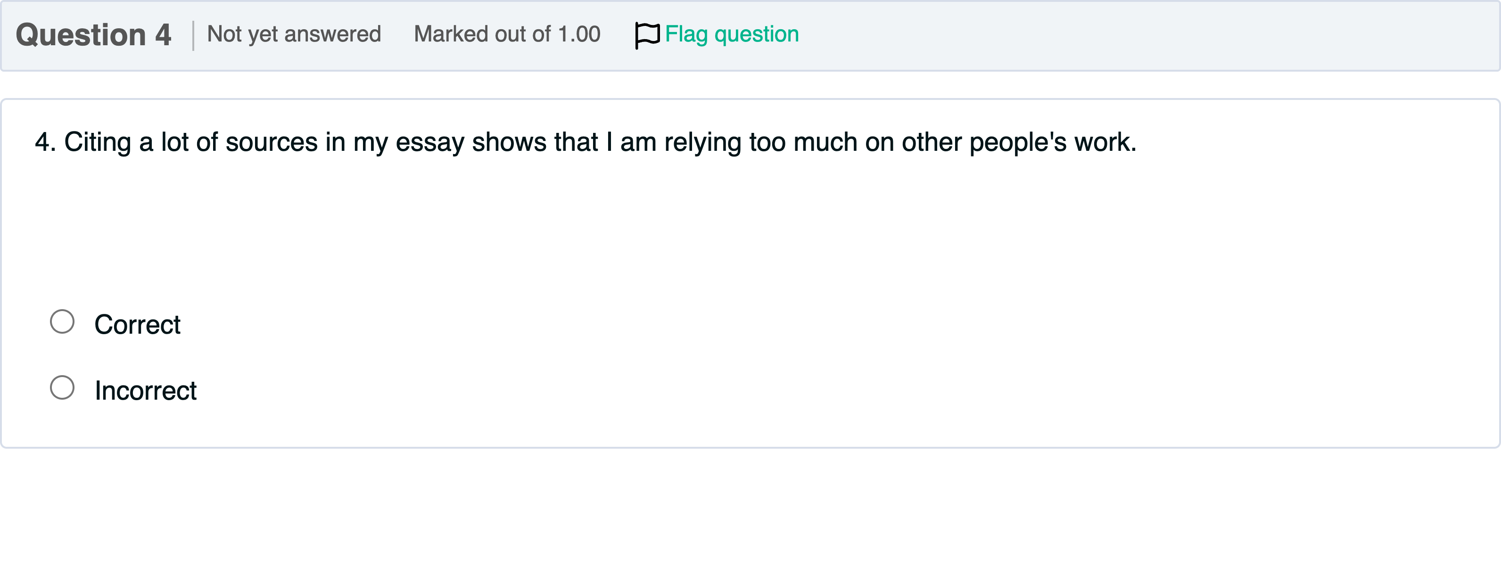
Task: Click the vertical divider after Question 4
Action: pyautogui.click(x=193, y=35)
